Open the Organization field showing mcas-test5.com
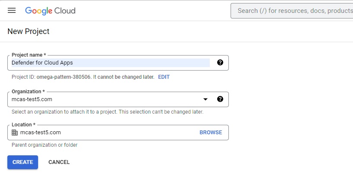Image resolution: width=353 pixels, height=176 pixels. coord(104,99)
